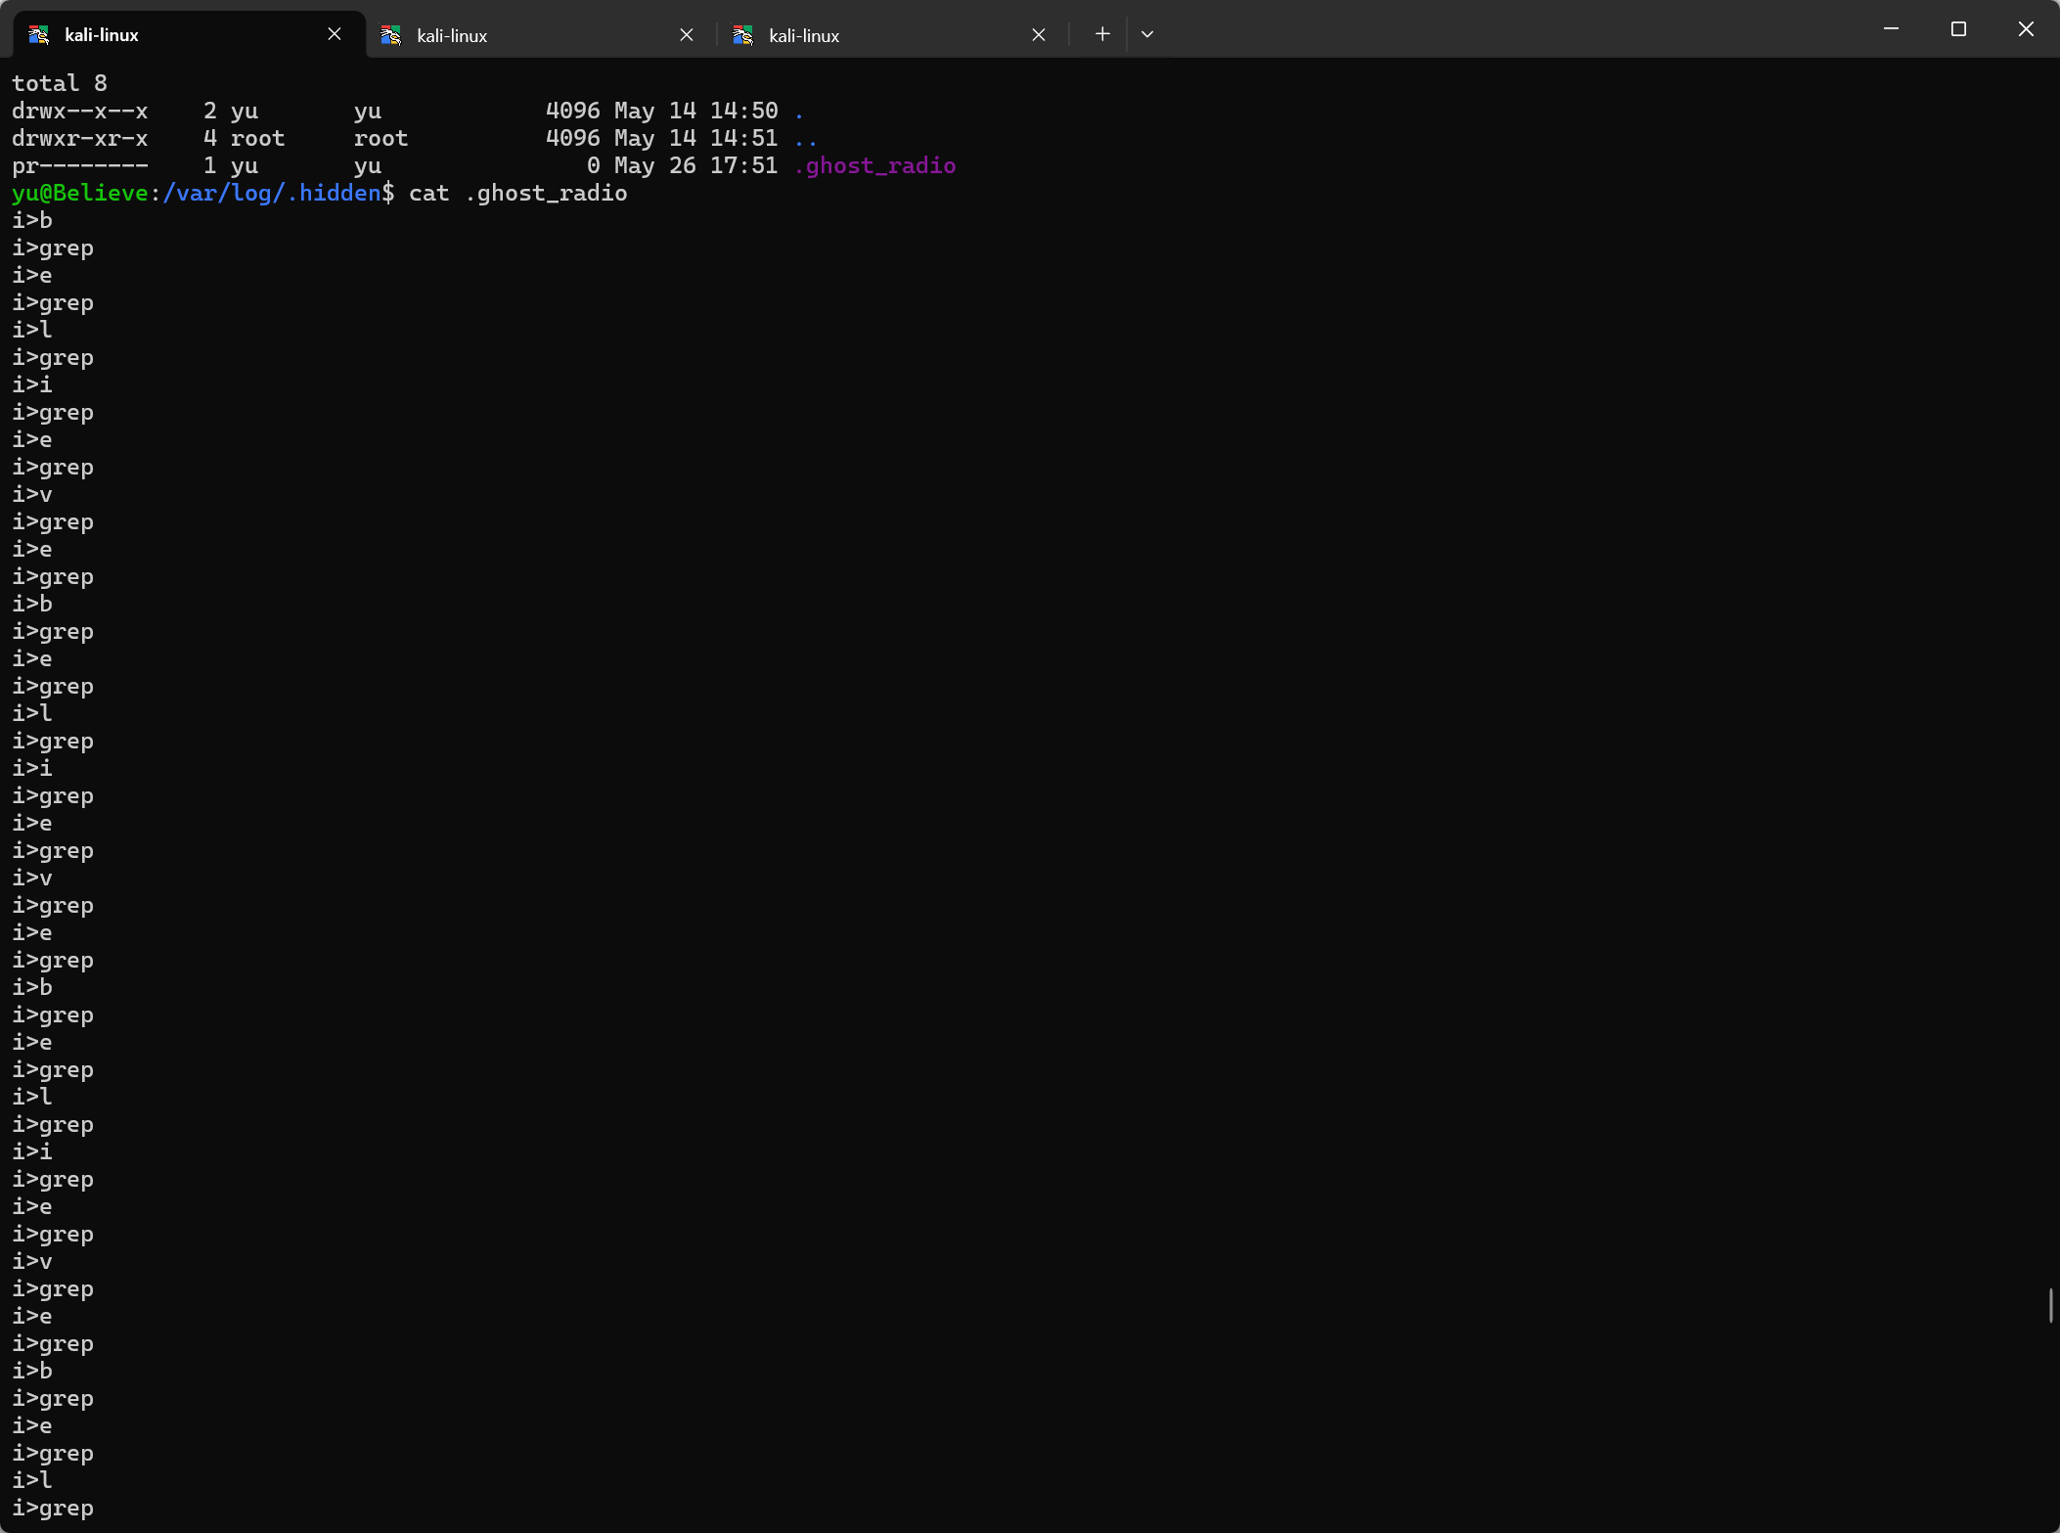Screen dimensions: 2060x1533
Task: Click the 'cat .ghost_radio' command text
Action: tap(518, 193)
